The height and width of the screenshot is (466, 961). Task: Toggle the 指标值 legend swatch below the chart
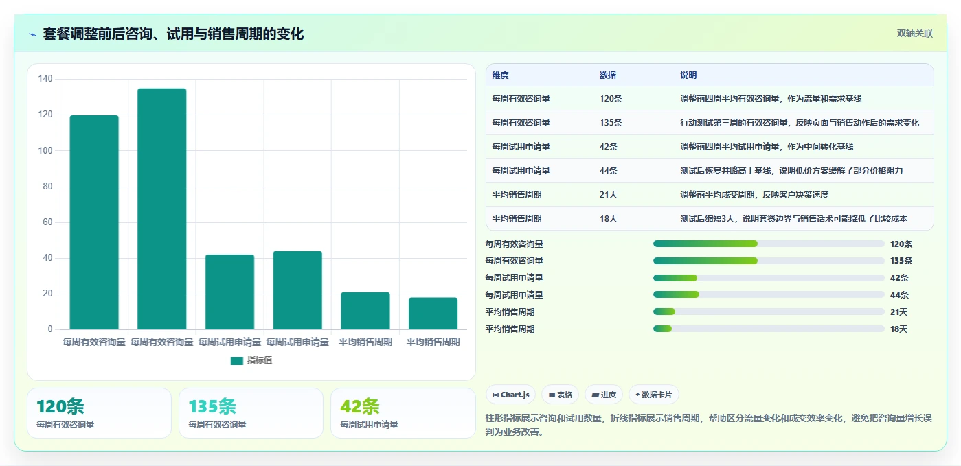click(x=237, y=360)
